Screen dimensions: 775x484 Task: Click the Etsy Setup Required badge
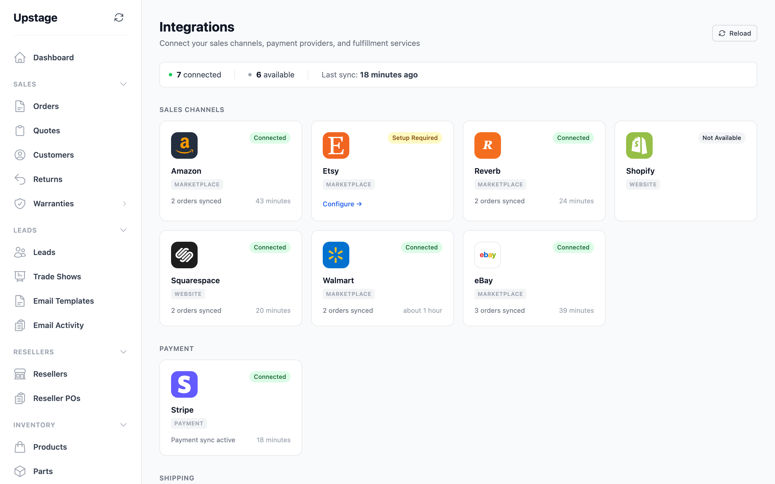tap(415, 138)
